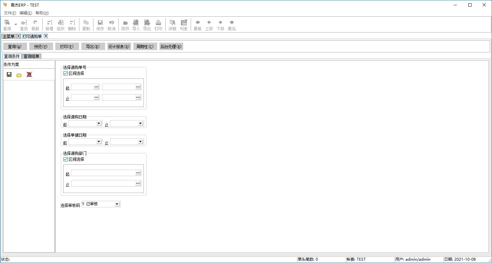Image resolution: width=492 pixels, height=263 pixels.
Task: Click the 打印 printer toolbar icon
Action: pos(158,25)
